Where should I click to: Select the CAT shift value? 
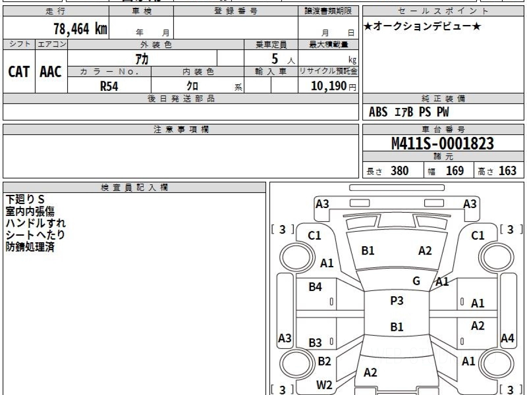[x=19, y=72]
